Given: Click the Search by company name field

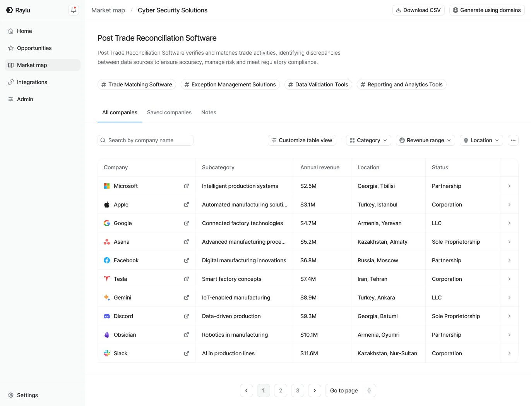Looking at the screenshot, I should 146,140.
